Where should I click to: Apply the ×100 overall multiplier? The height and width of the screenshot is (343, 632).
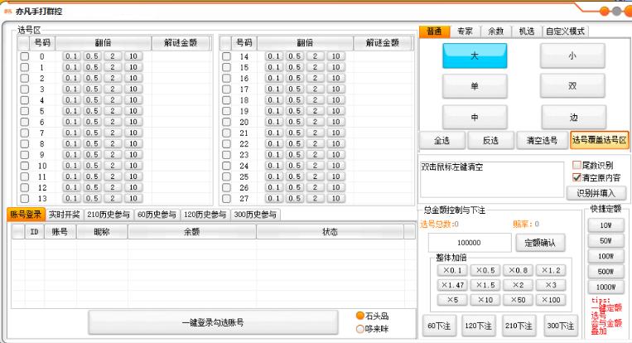coord(551,300)
